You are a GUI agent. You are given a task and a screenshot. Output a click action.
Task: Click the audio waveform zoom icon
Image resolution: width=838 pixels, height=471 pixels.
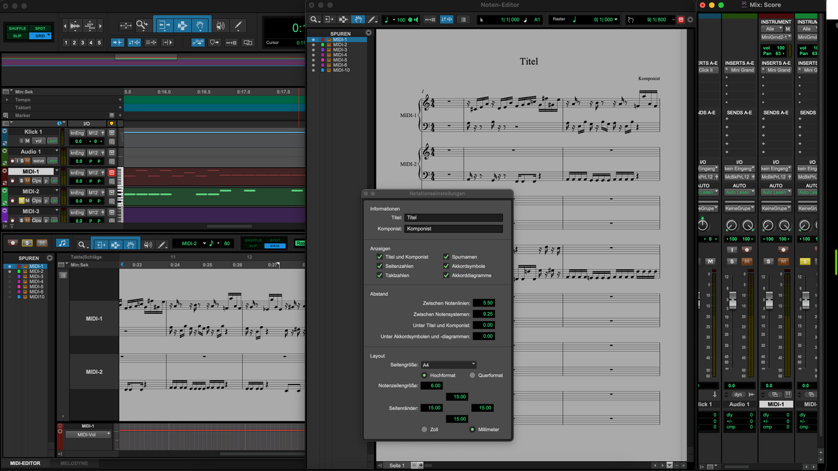[75, 26]
